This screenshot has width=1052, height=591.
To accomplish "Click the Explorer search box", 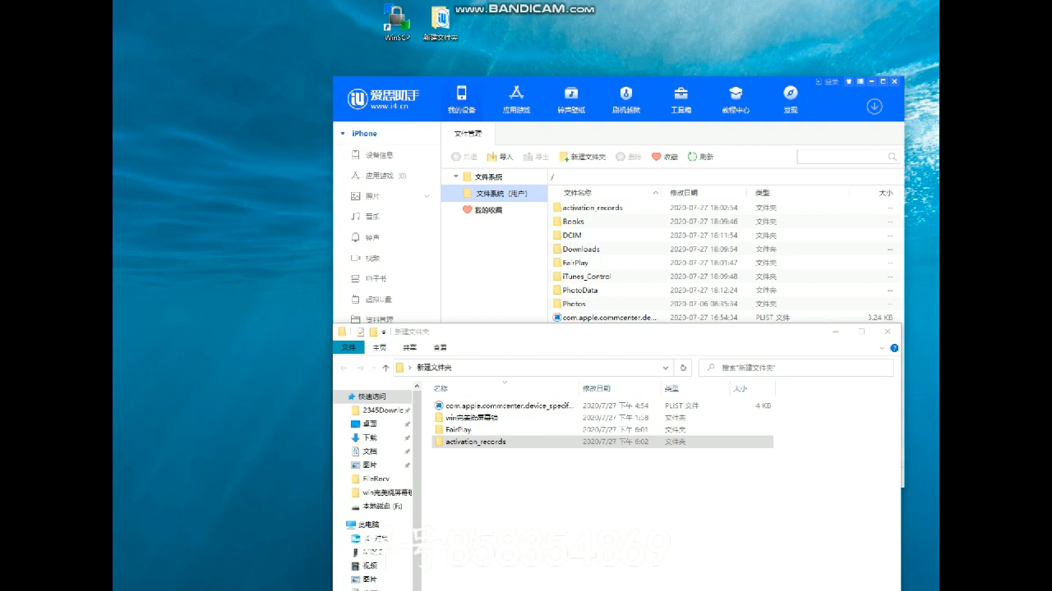I will pyautogui.click(x=797, y=368).
